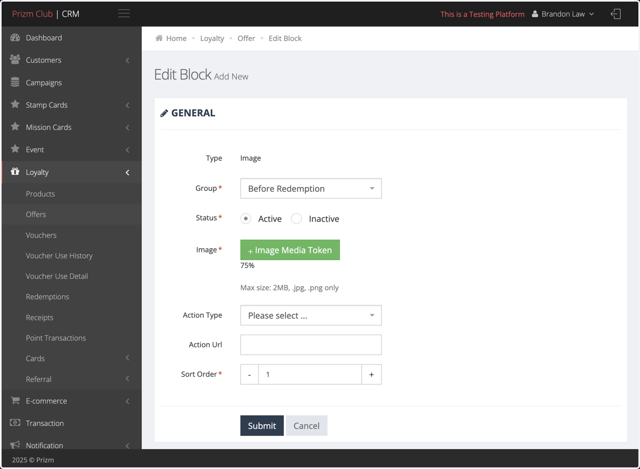This screenshot has width=640, height=469.
Task: Click the Mission Cards star icon
Action: click(15, 127)
